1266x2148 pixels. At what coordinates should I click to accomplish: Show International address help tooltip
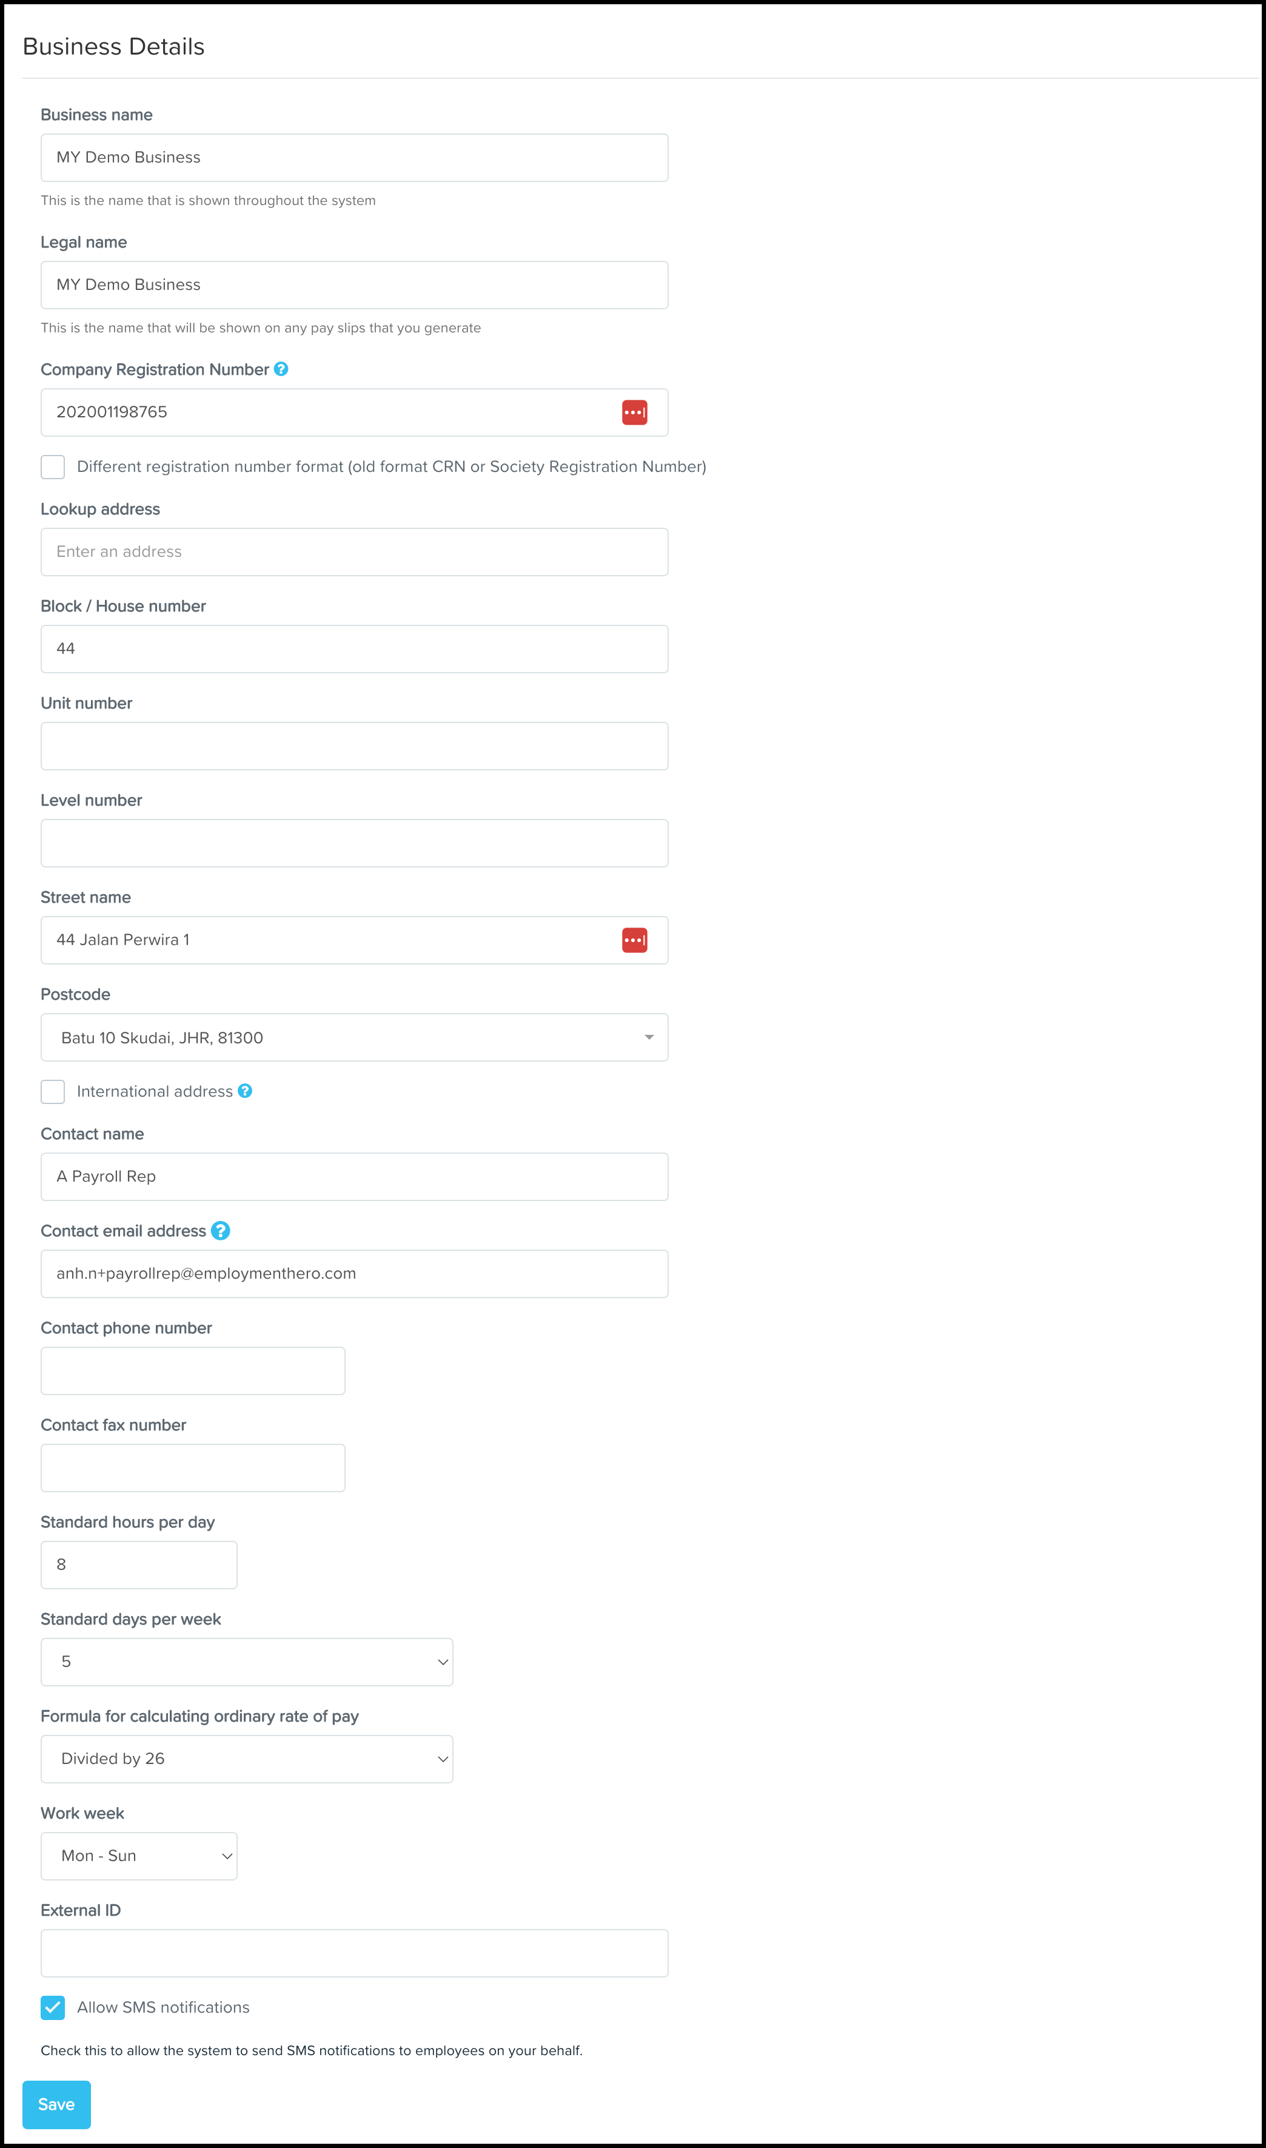click(245, 1091)
